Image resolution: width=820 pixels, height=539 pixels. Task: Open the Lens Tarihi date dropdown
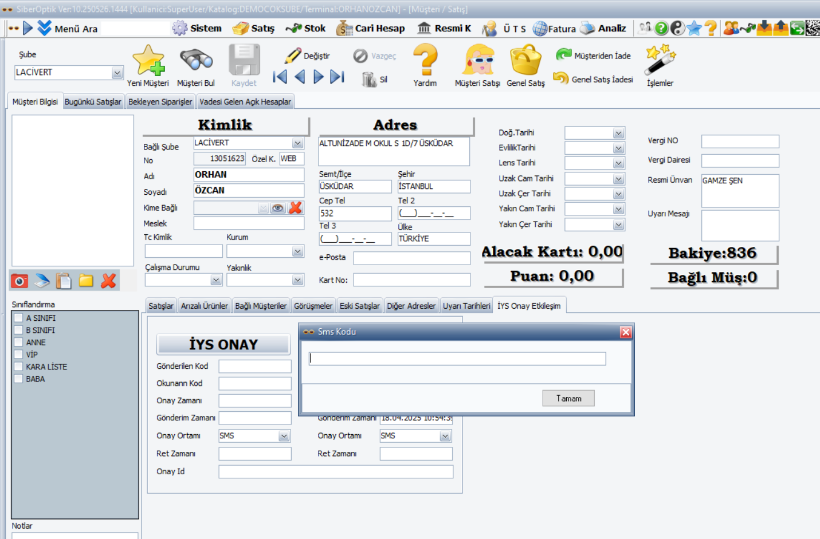(x=618, y=164)
